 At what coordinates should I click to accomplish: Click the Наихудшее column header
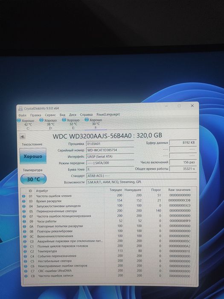pos(133,190)
